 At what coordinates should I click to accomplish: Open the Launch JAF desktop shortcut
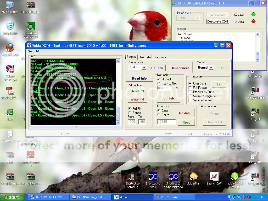[214, 177]
